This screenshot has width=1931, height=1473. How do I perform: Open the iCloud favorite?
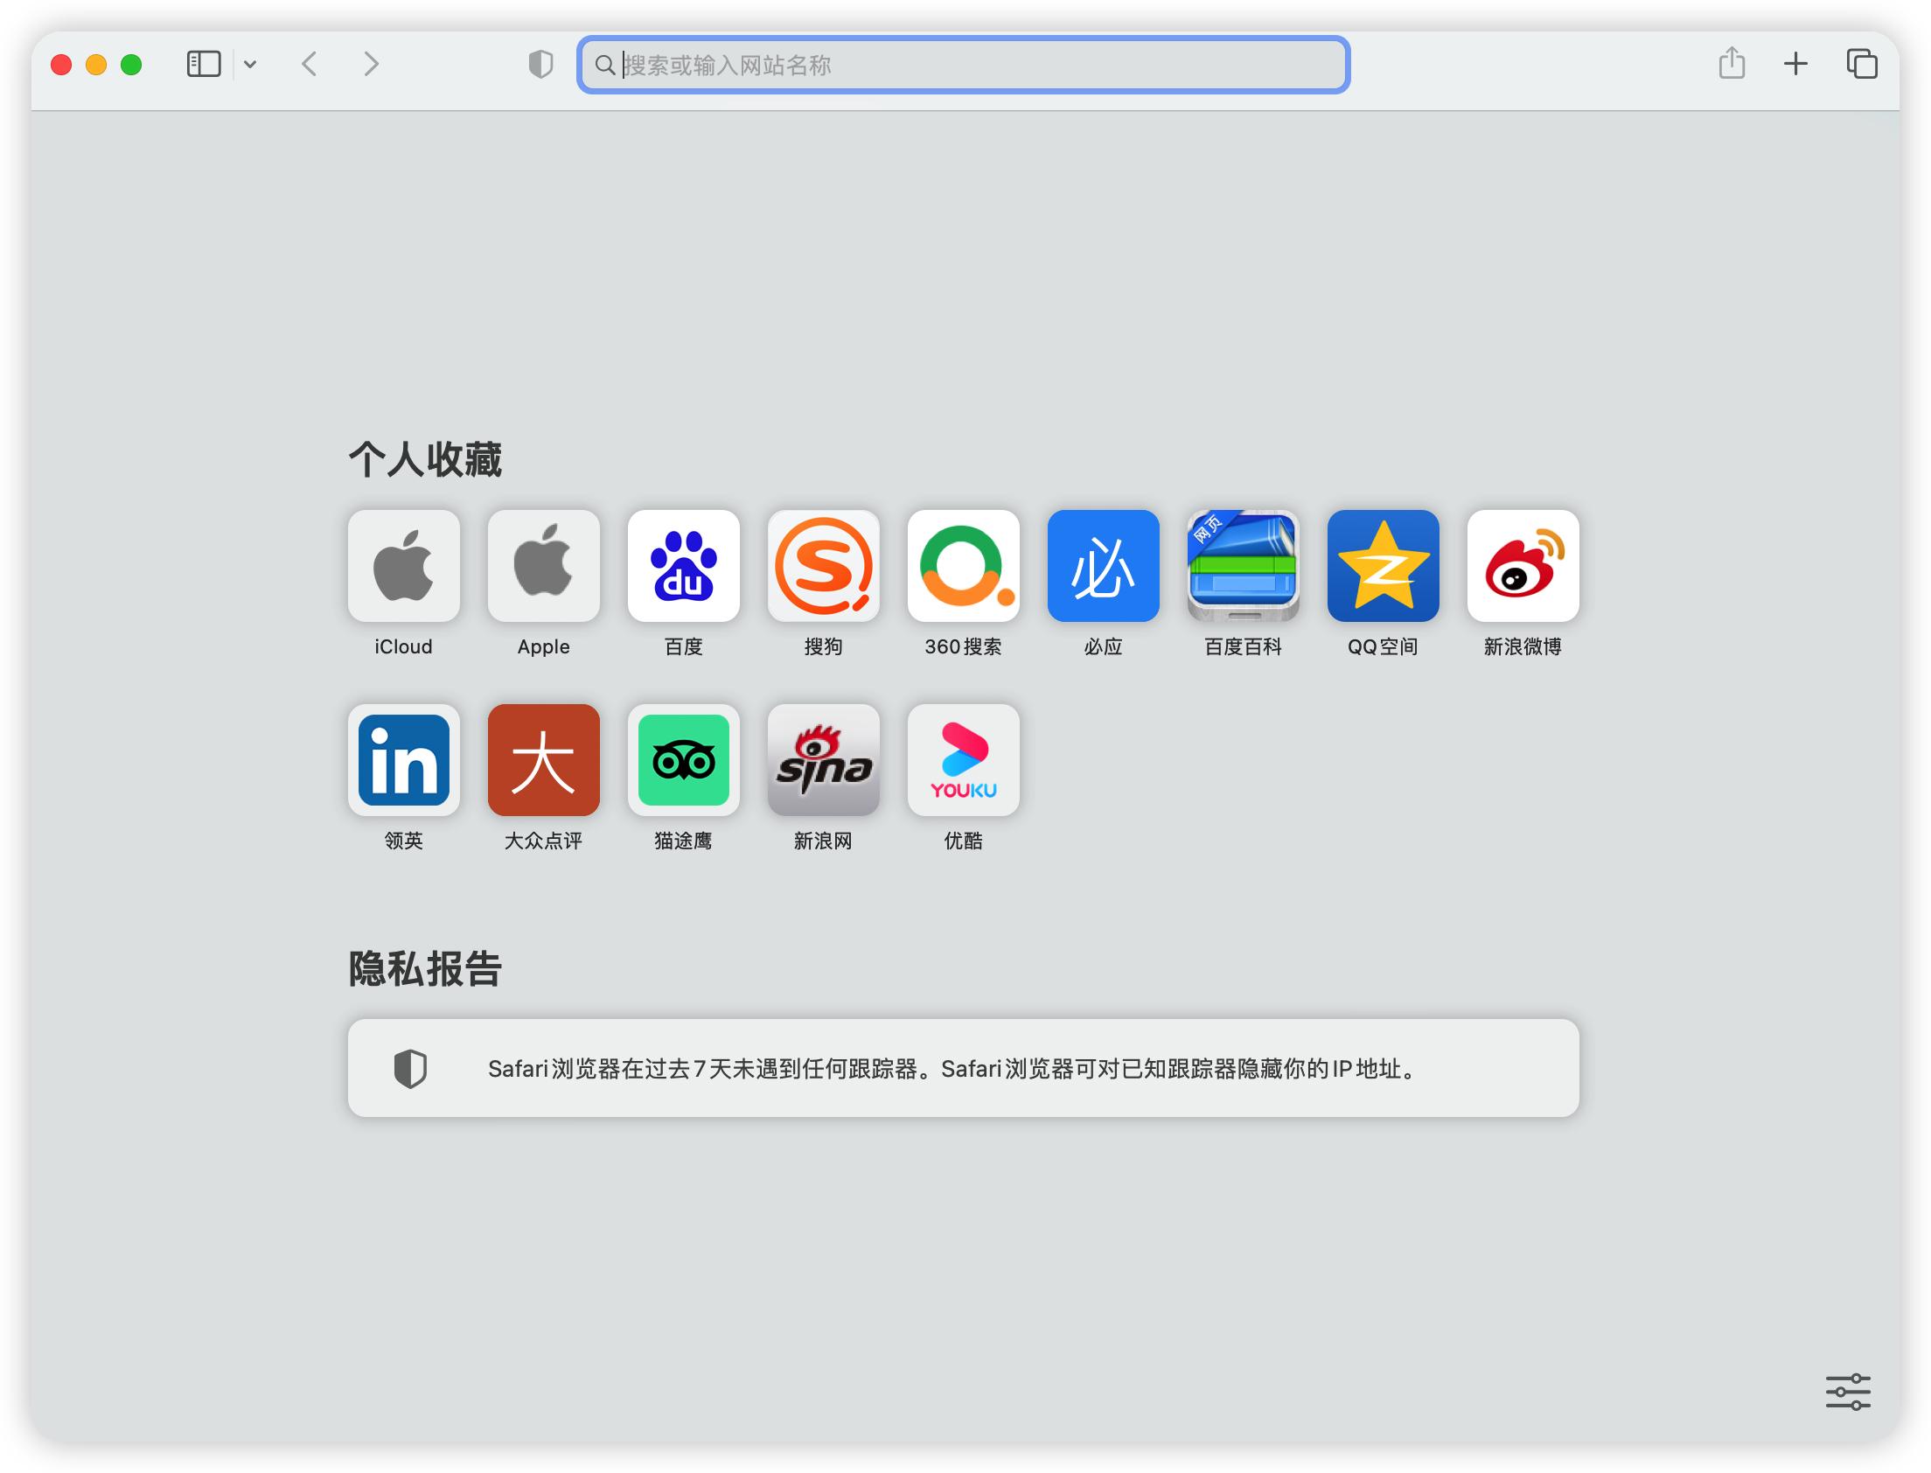tap(404, 567)
